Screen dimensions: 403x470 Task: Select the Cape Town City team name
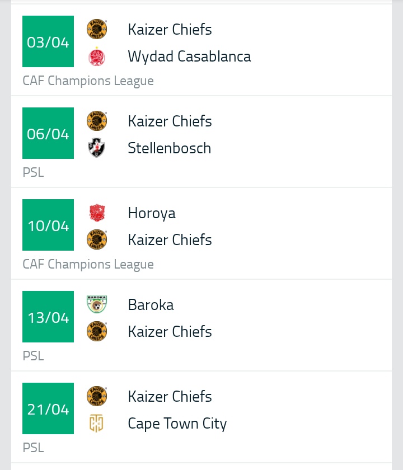(x=177, y=424)
